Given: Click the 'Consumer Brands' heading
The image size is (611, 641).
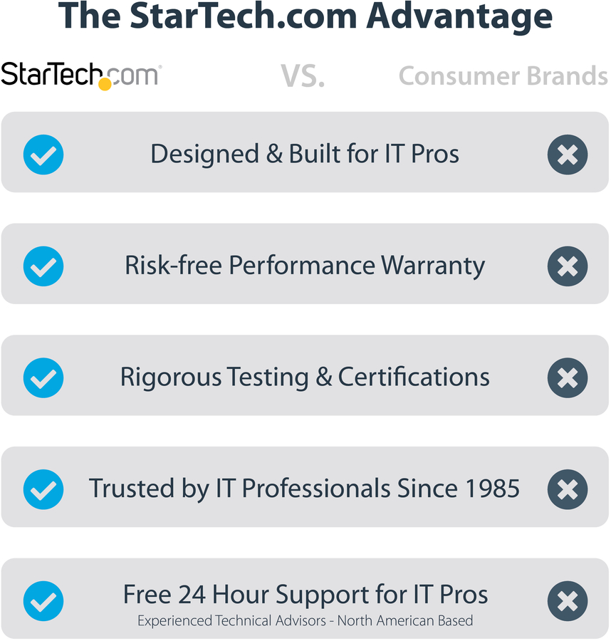Looking at the screenshot, I should (503, 76).
